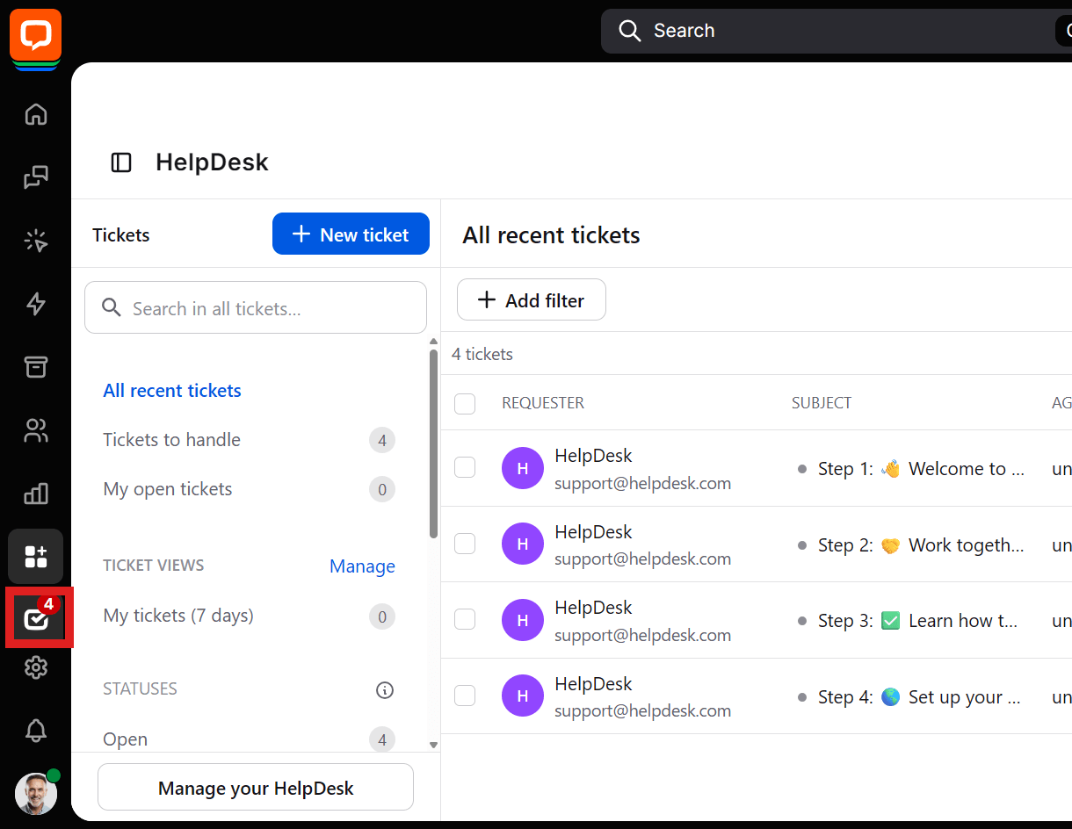Click the magnifier icon in the top search bar
The image size is (1072, 829).
pos(629,31)
